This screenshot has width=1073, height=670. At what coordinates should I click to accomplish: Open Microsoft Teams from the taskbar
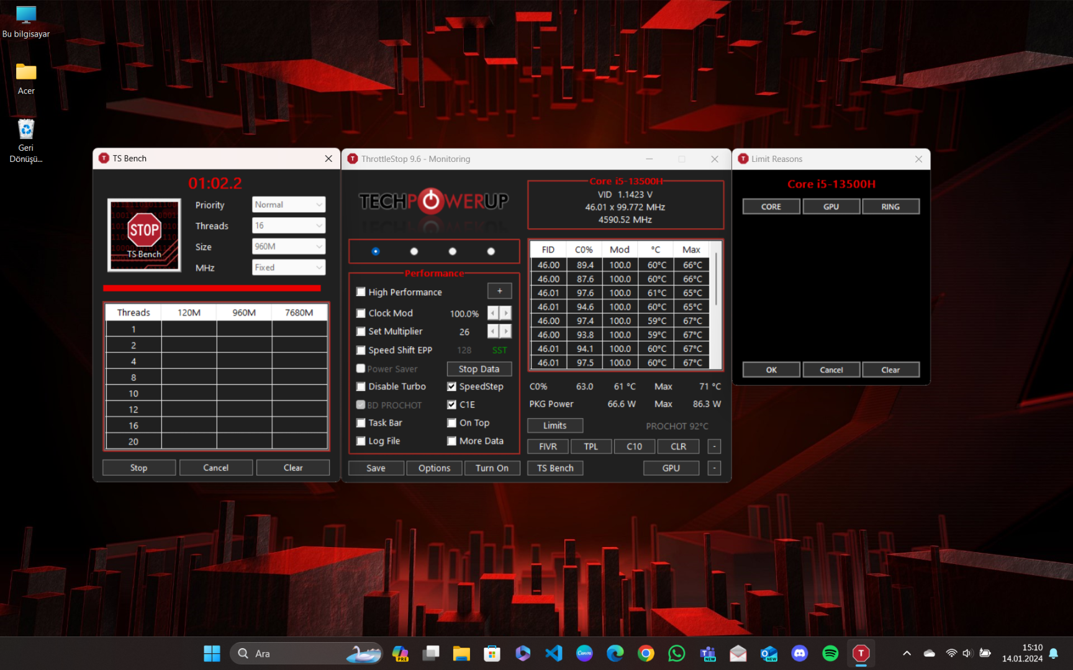pyautogui.click(x=708, y=653)
